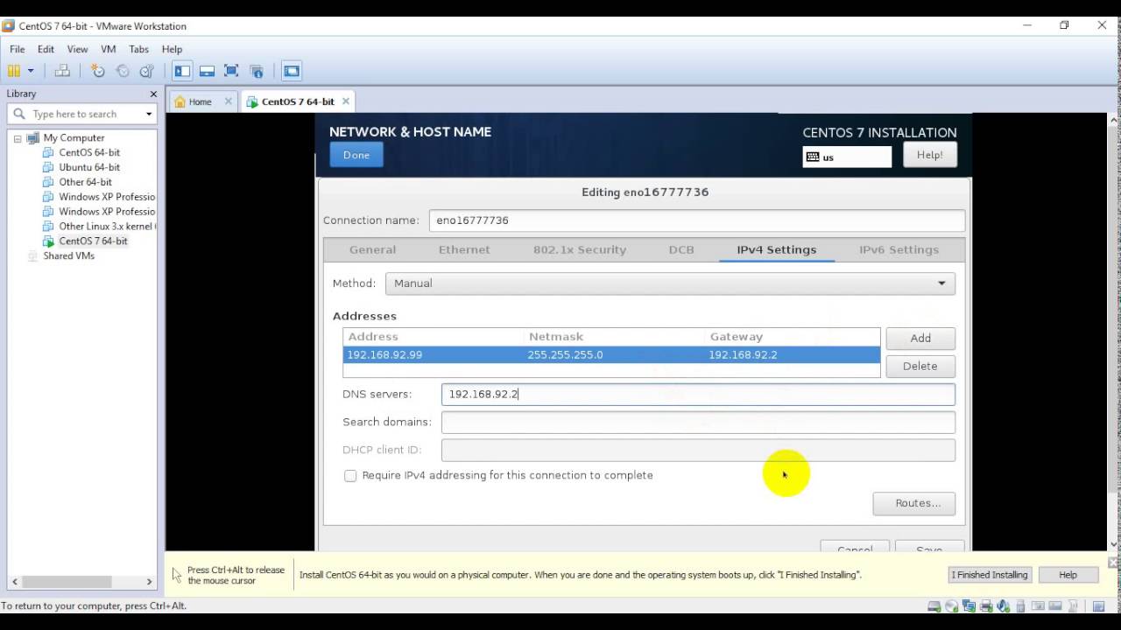Click the message log icon in status bar

point(1098,605)
